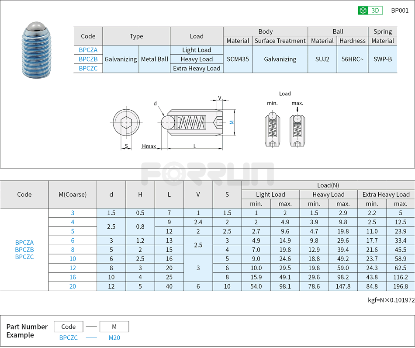Click the hex socket front-view diagram
The image size is (415, 348).
click(127, 123)
